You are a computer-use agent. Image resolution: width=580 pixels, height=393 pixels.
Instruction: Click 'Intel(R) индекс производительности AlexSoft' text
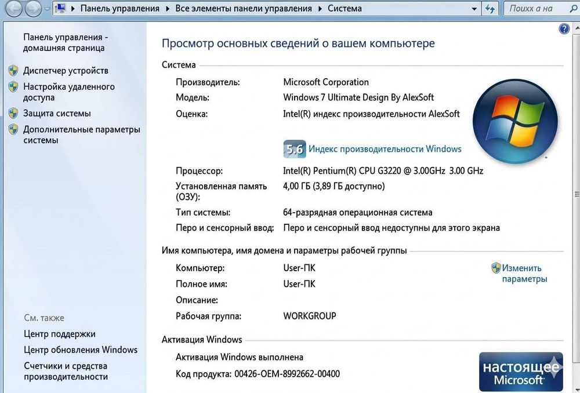tap(371, 114)
